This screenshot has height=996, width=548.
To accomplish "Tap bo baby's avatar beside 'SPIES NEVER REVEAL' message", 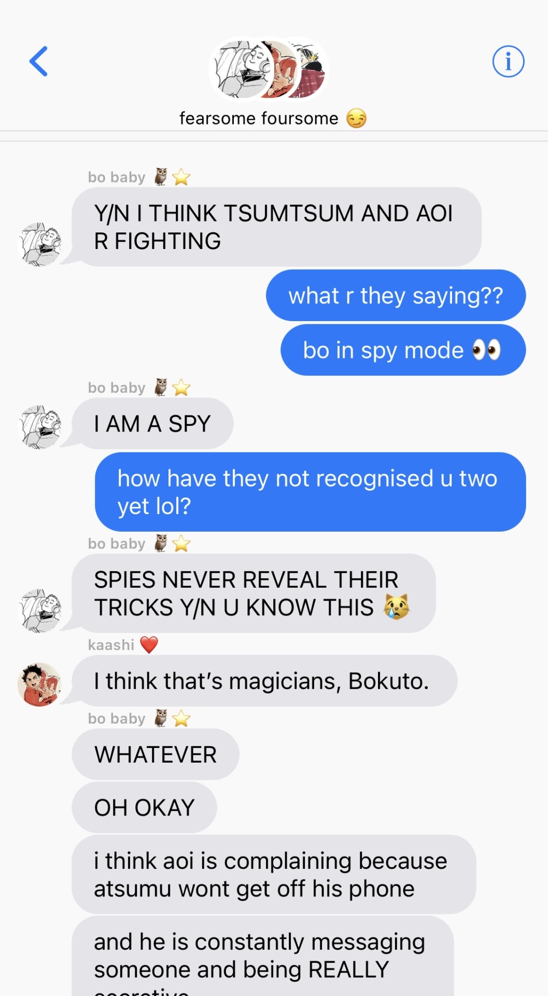I will click(x=39, y=611).
